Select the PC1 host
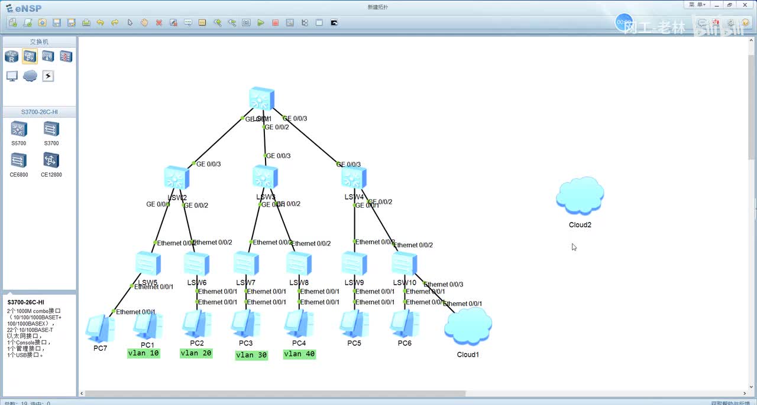 tap(148, 326)
